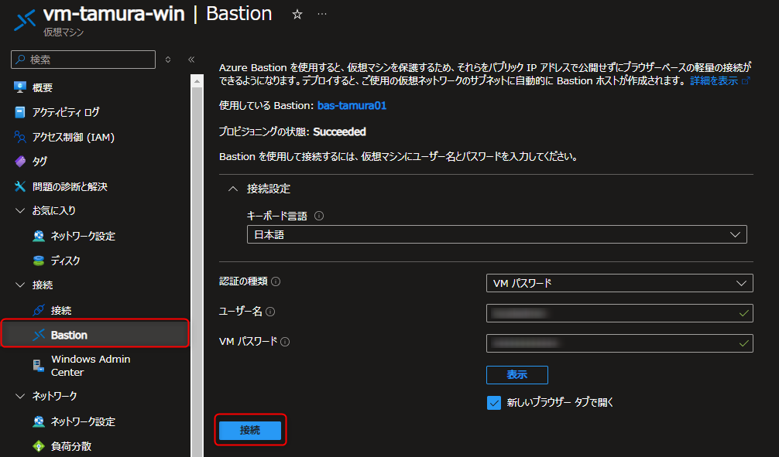This screenshot has width=779, height=457.
Task: Click the タグ tag icon
Action: pyautogui.click(x=20, y=162)
